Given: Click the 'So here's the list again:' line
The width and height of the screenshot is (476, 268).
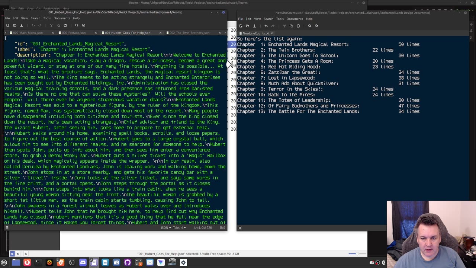Looking at the screenshot, I should click(270, 39).
